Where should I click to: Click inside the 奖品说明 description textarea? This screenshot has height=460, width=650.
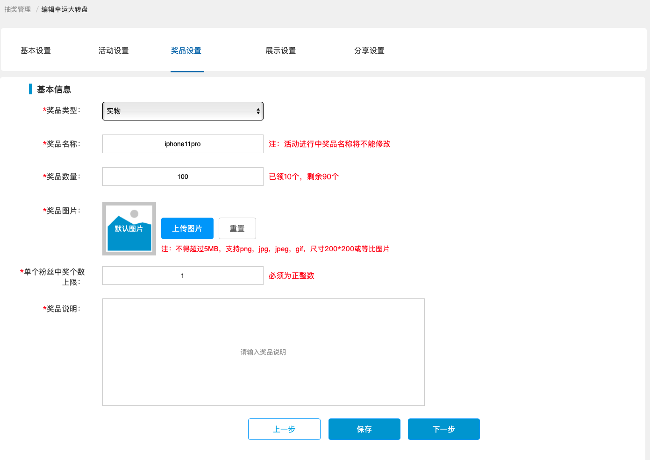263,352
